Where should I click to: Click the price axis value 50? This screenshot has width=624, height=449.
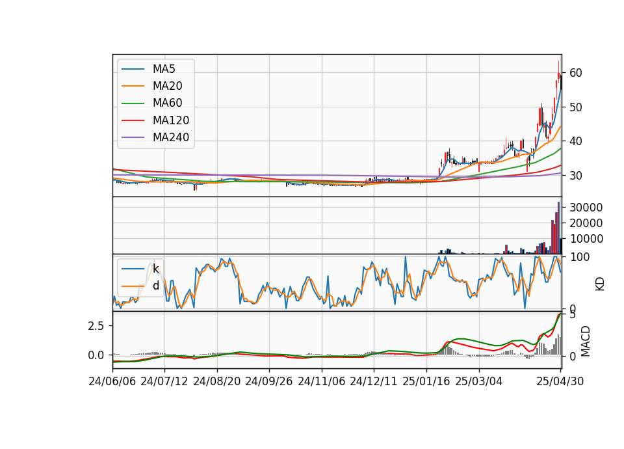(576, 107)
